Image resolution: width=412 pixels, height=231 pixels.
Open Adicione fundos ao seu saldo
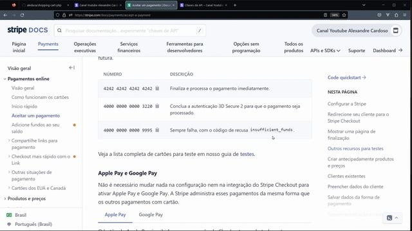tap(35, 128)
